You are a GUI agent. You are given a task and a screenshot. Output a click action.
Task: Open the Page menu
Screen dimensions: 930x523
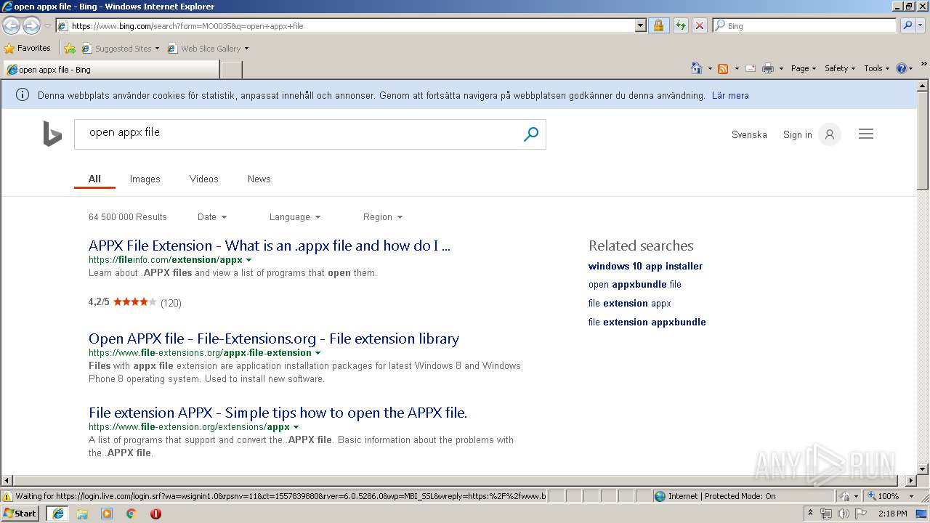(804, 68)
